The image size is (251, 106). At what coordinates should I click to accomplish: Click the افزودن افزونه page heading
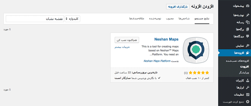[202, 6]
